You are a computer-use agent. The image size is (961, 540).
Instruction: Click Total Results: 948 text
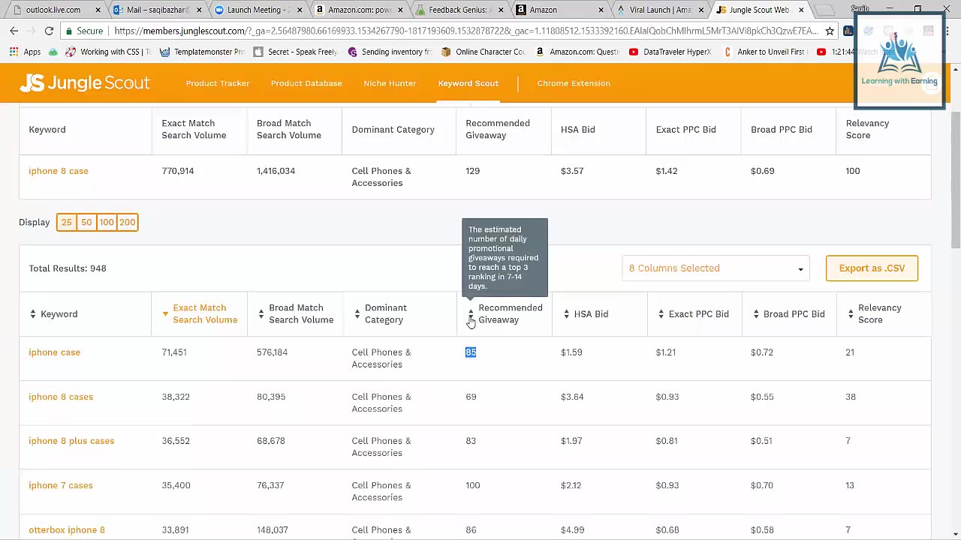click(68, 268)
